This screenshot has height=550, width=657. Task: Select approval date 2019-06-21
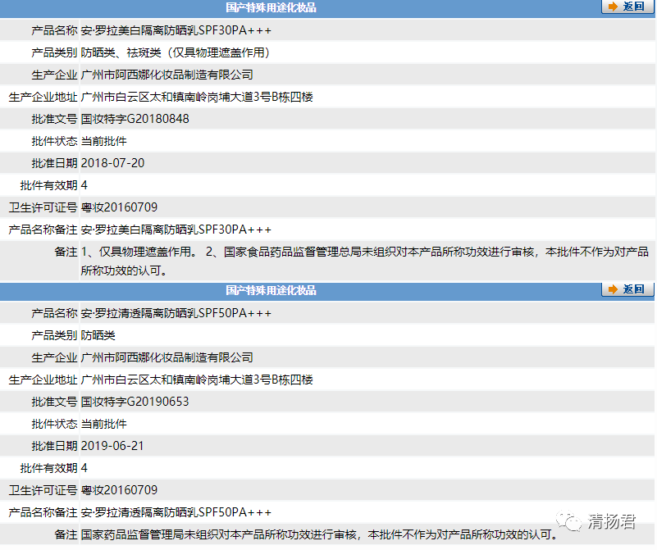pyautogui.click(x=112, y=446)
